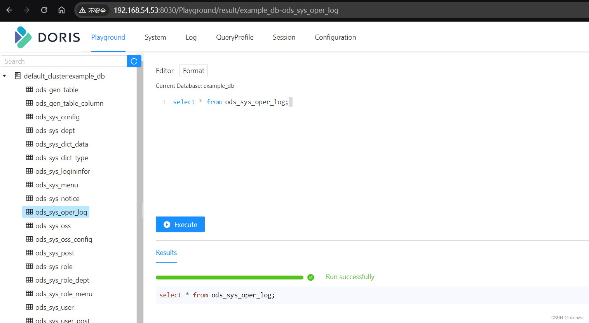Click into the SQL editor line
The width and height of the screenshot is (589, 323).
pos(231,102)
